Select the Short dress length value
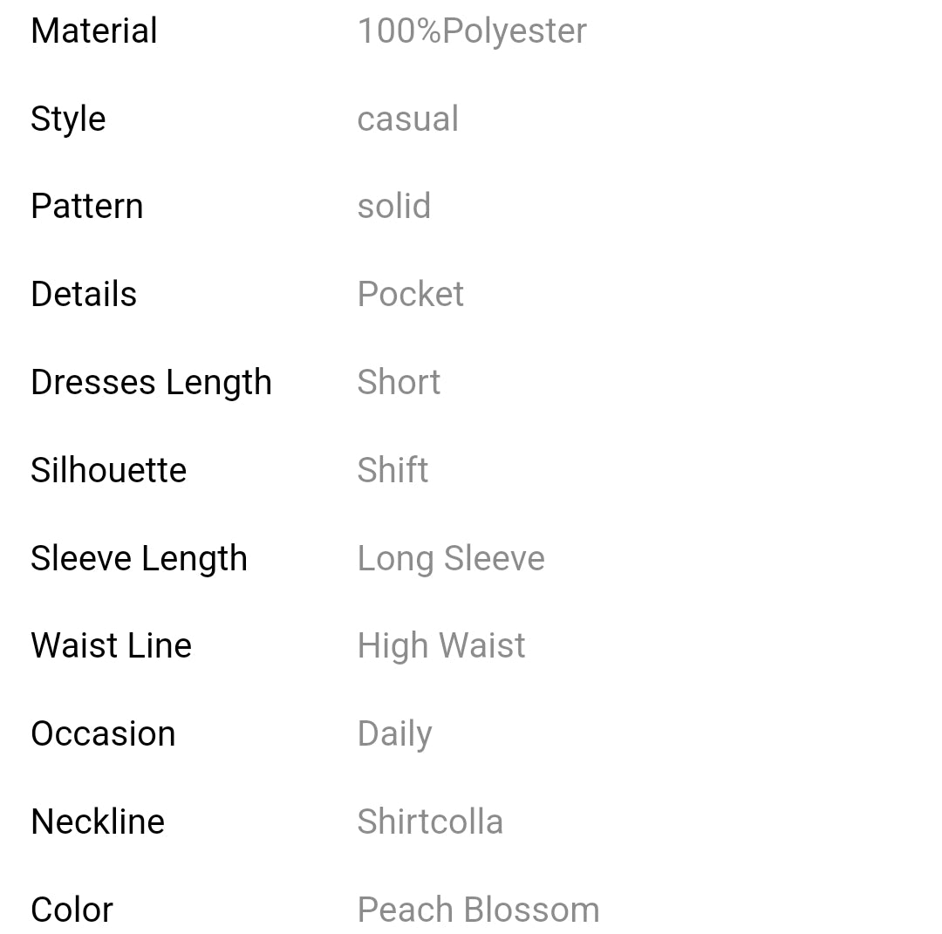The height and width of the screenshot is (934, 942). click(399, 383)
